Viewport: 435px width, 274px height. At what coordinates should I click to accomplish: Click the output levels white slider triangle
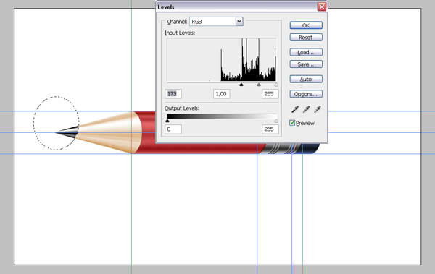[x=276, y=121]
